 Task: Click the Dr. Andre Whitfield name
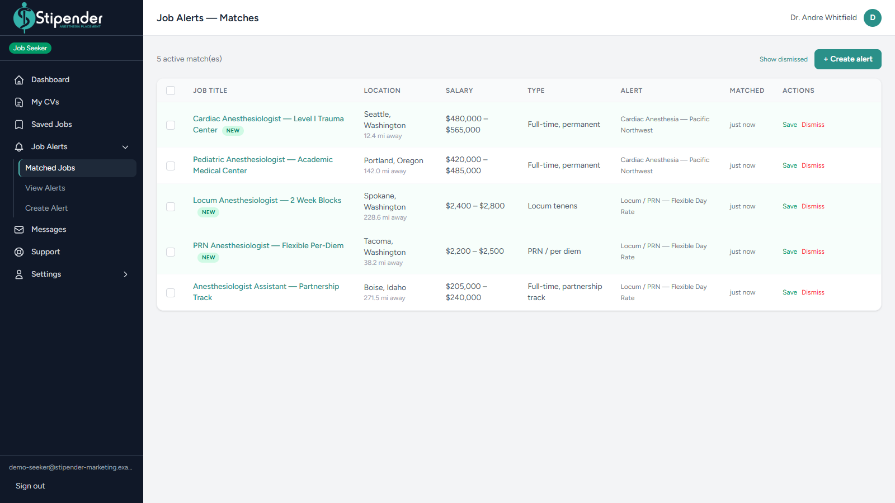pyautogui.click(x=823, y=18)
